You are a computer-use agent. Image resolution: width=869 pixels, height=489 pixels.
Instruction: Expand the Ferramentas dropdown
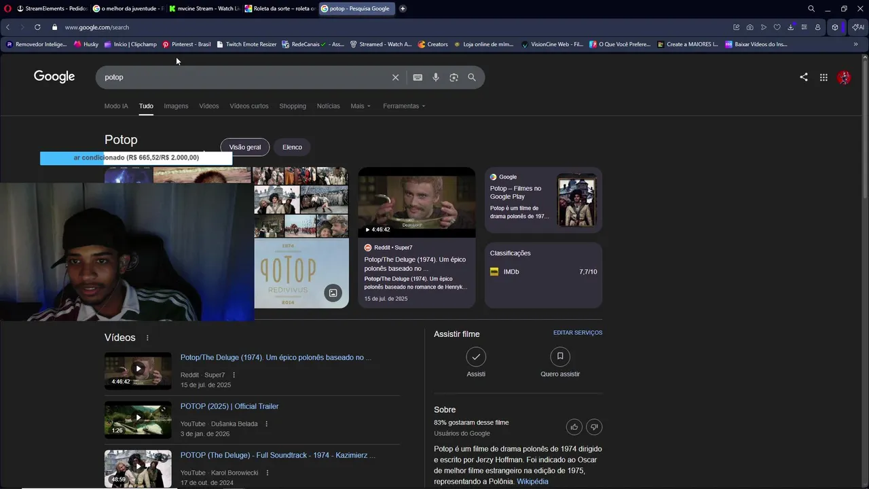[404, 106]
